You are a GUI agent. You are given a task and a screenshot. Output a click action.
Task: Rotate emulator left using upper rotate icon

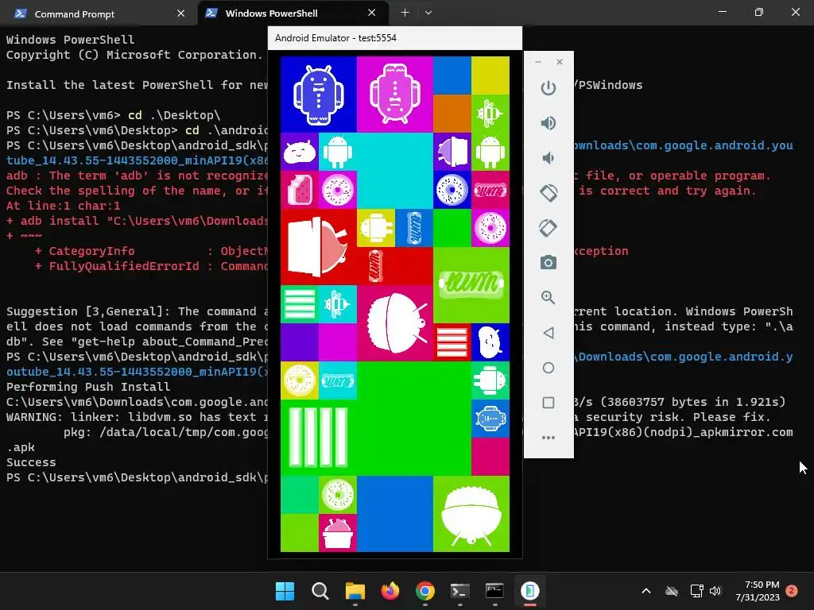pos(548,192)
